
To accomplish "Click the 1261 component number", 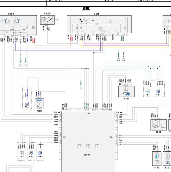I will (126, 99).
